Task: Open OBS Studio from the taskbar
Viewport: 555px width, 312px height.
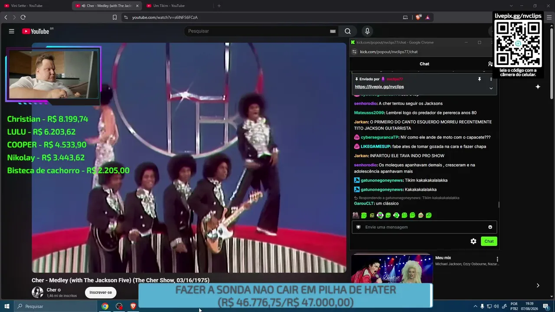Action: coord(119,306)
